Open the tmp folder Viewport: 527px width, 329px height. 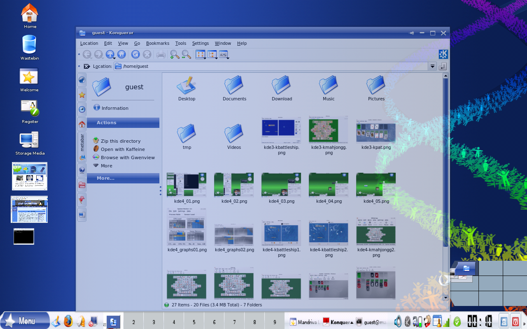tap(187, 137)
